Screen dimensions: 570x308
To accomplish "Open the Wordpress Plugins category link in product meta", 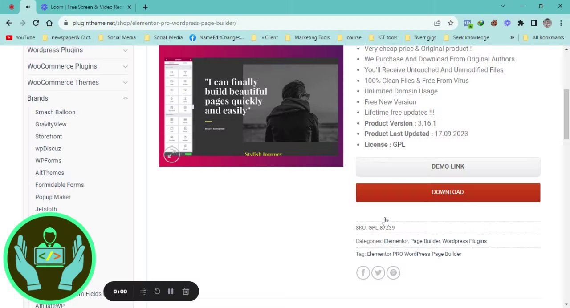I will (464, 241).
